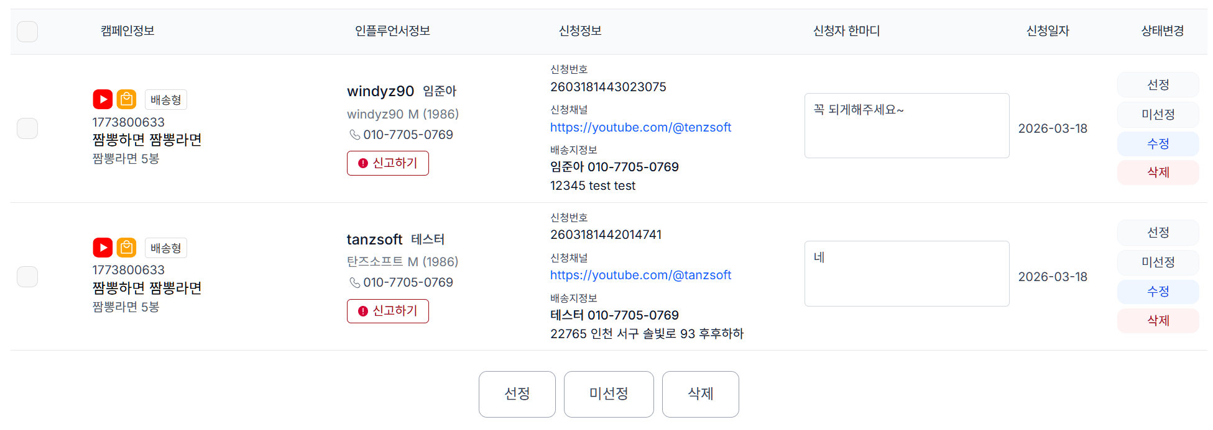This screenshot has height=430, width=1213.
Task: Click 삭제 on tanzsoft's row
Action: click(1158, 320)
